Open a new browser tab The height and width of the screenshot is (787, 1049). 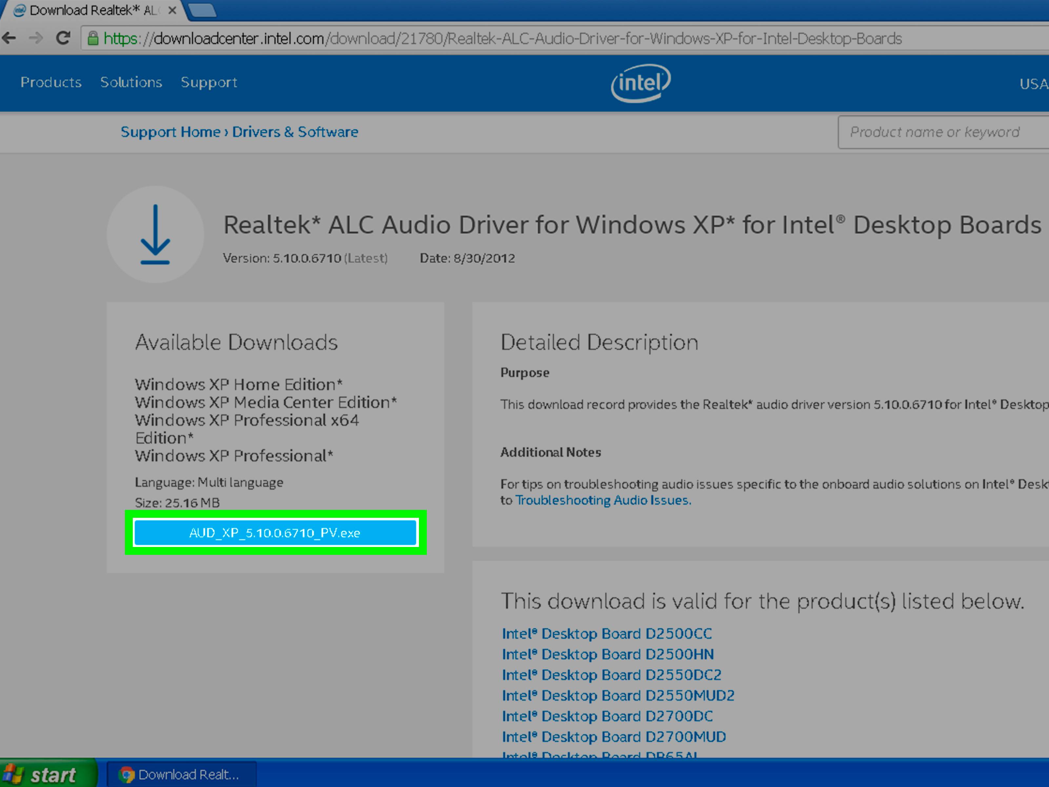point(203,10)
